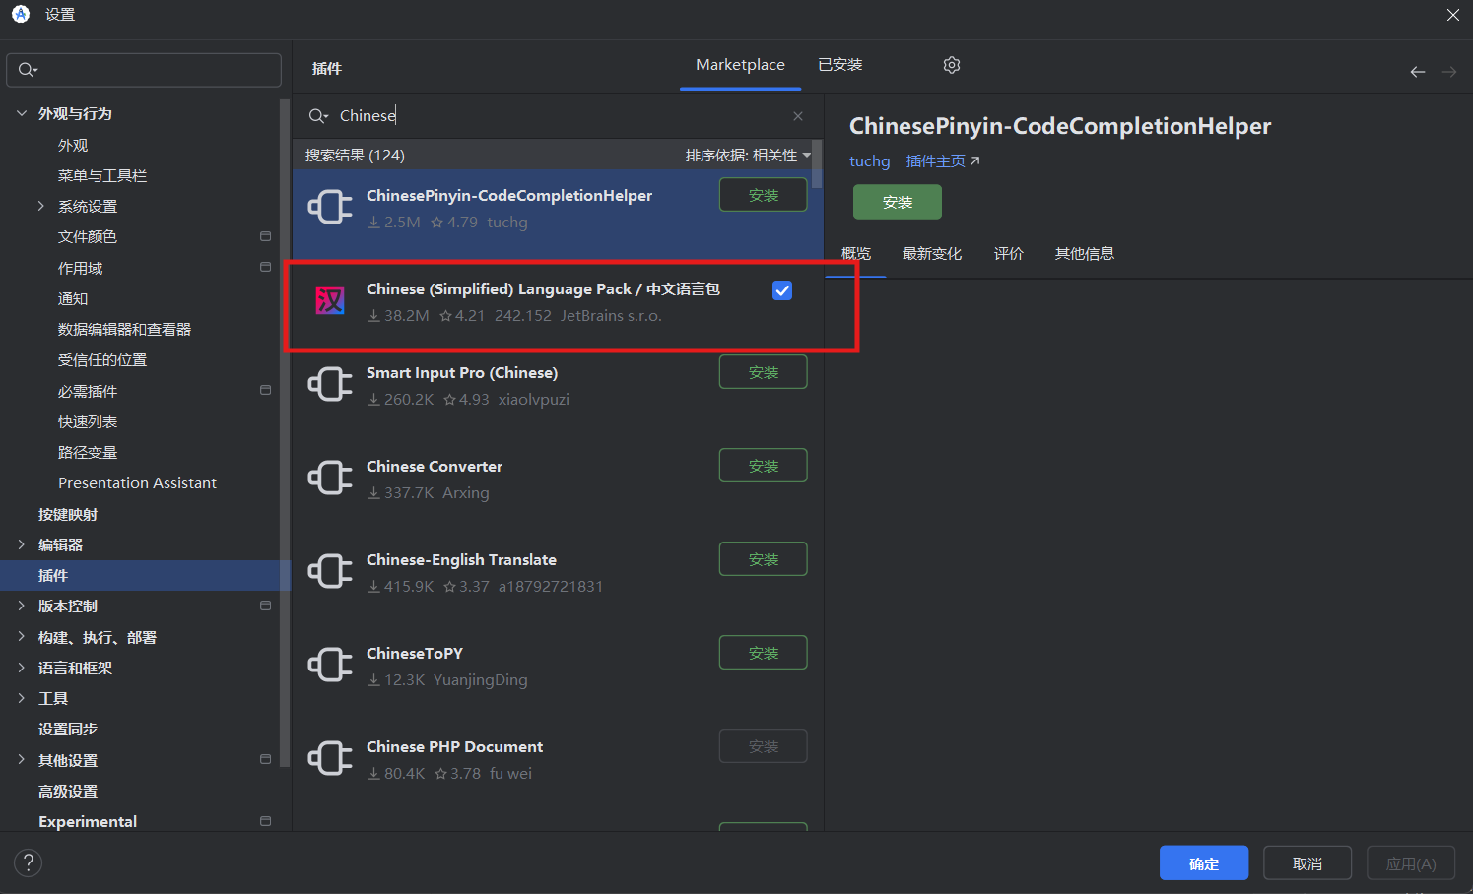Install ChinesePinyin-CodeCompletionHelper from the list

[x=764, y=195]
